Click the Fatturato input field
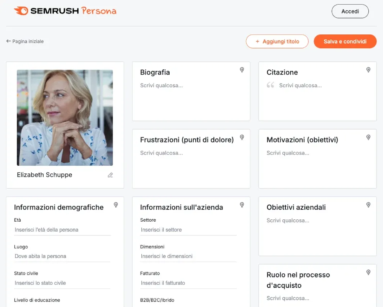 188,283
